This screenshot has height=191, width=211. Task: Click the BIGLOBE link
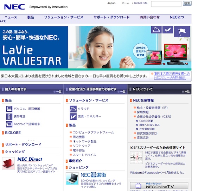point(13,133)
